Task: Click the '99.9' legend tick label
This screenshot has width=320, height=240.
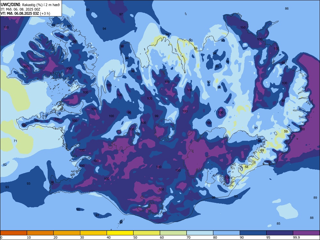Action: 296,237
